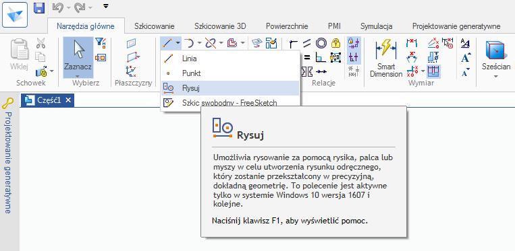Toggle the relation handles display icon
515x251 pixels.
(x=354, y=57)
